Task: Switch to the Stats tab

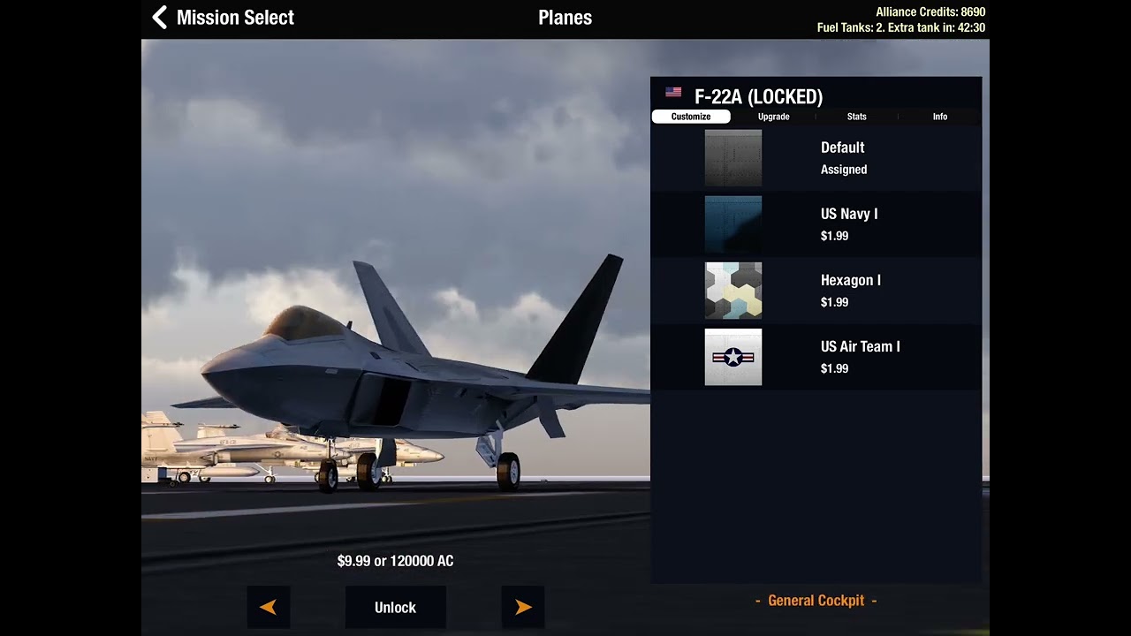Action: point(857,117)
